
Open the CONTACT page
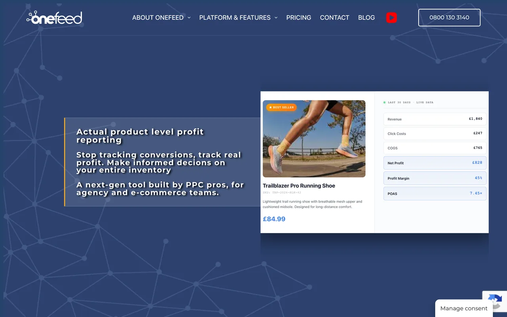point(335,17)
